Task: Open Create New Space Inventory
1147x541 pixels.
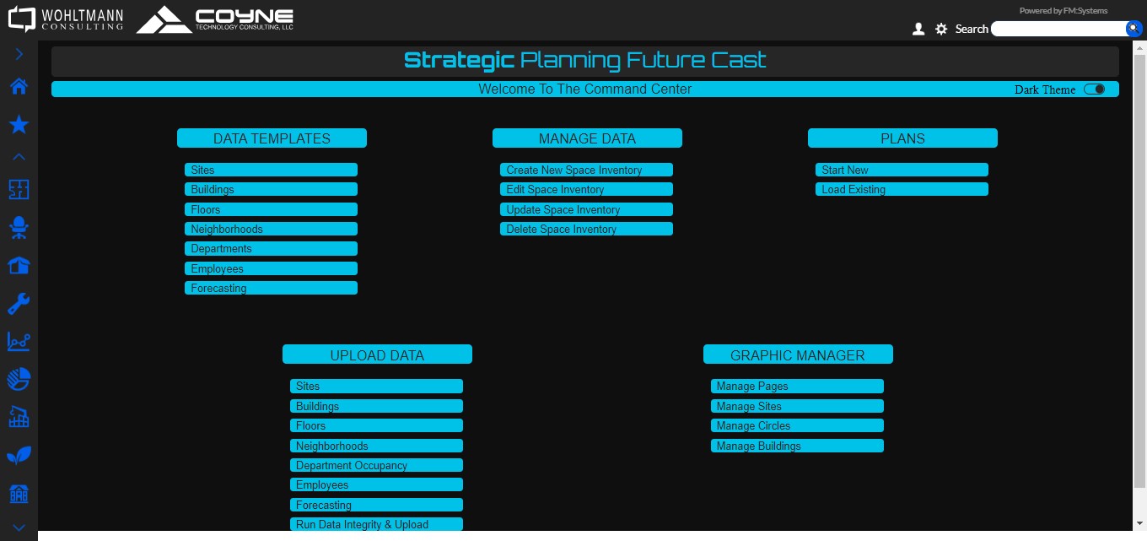Action: pos(586,170)
